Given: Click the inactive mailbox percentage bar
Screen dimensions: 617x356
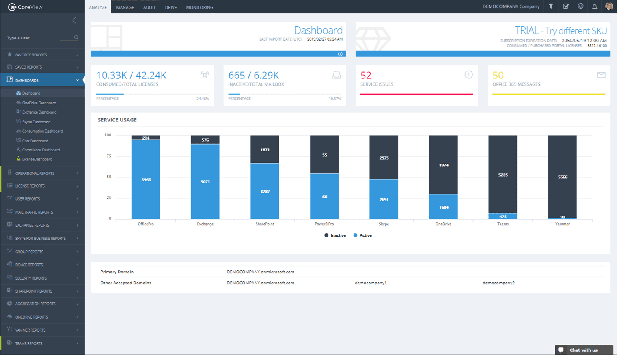Looking at the screenshot, I should [285, 94].
